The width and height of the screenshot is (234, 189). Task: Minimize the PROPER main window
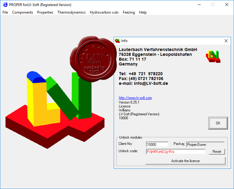(x=199, y=5)
